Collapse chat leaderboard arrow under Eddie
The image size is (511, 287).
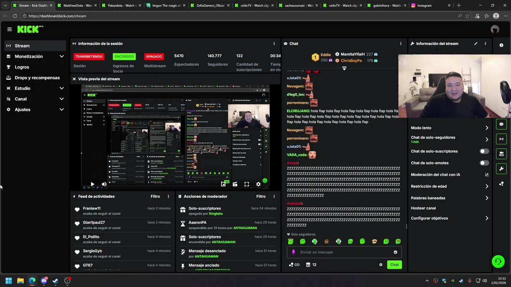[x=344, y=68]
